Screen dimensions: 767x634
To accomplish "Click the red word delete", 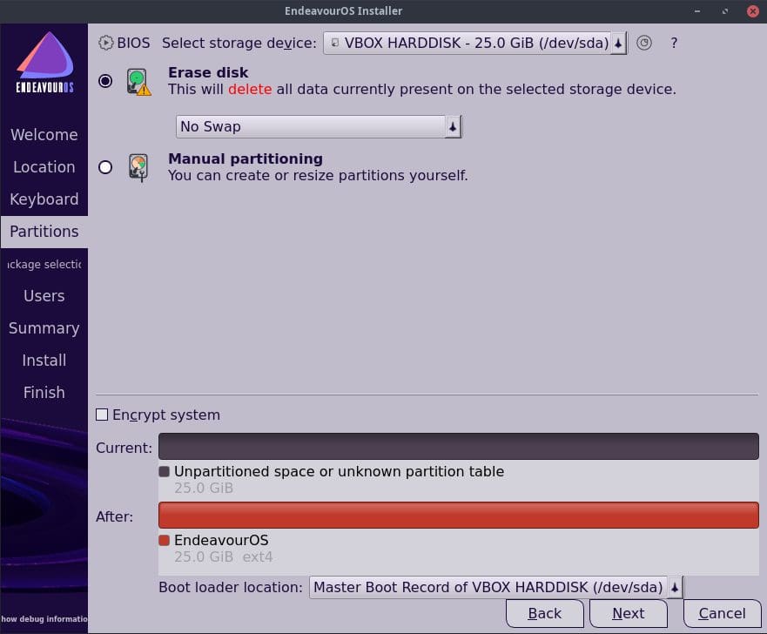I will tap(250, 90).
